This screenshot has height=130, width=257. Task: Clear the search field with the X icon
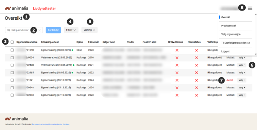39,30
